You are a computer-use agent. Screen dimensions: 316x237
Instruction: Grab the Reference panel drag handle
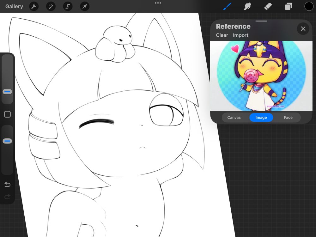tap(261, 21)
